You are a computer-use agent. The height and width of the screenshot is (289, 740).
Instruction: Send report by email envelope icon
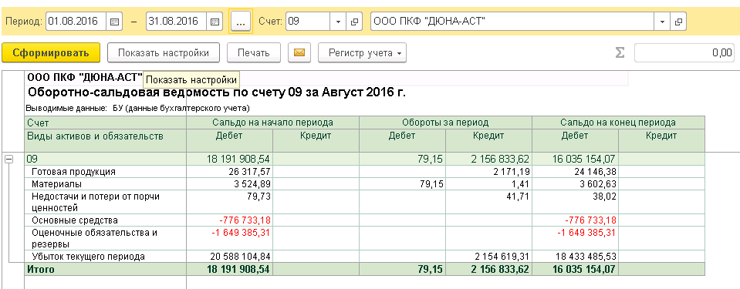pyautogui.click(x=299, y=53)
